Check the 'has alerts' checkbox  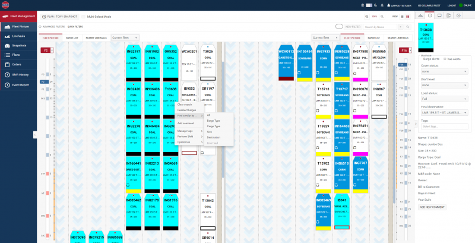tap(445, 59)
